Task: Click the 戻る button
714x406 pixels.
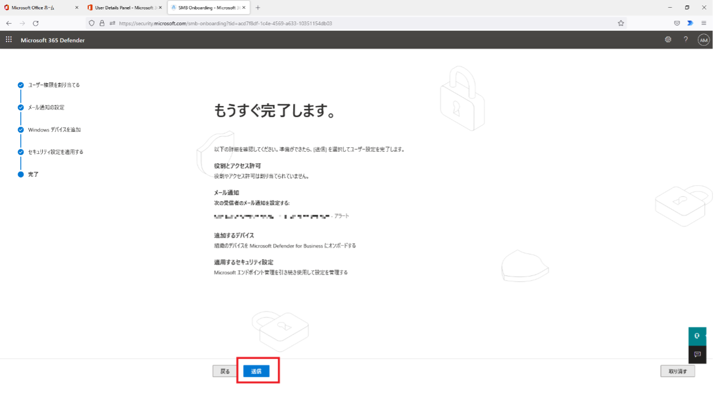Action: [x=225, y=371]
